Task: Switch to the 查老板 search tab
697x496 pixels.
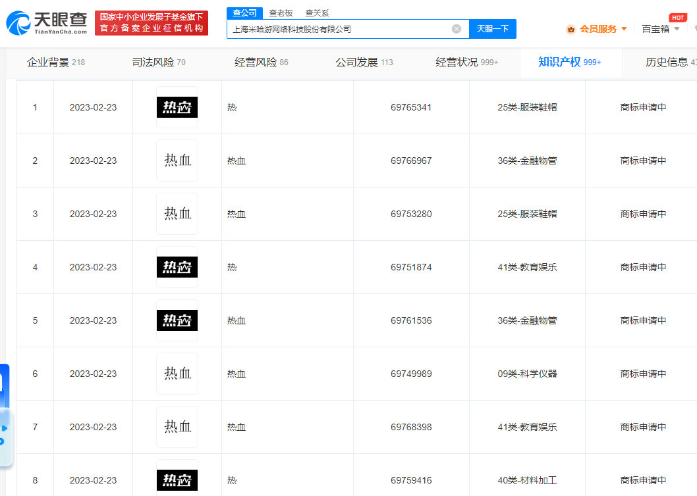Action: coord(281,13)
